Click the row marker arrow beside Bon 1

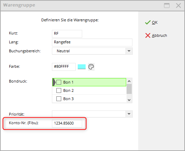[x=54, y=82]
